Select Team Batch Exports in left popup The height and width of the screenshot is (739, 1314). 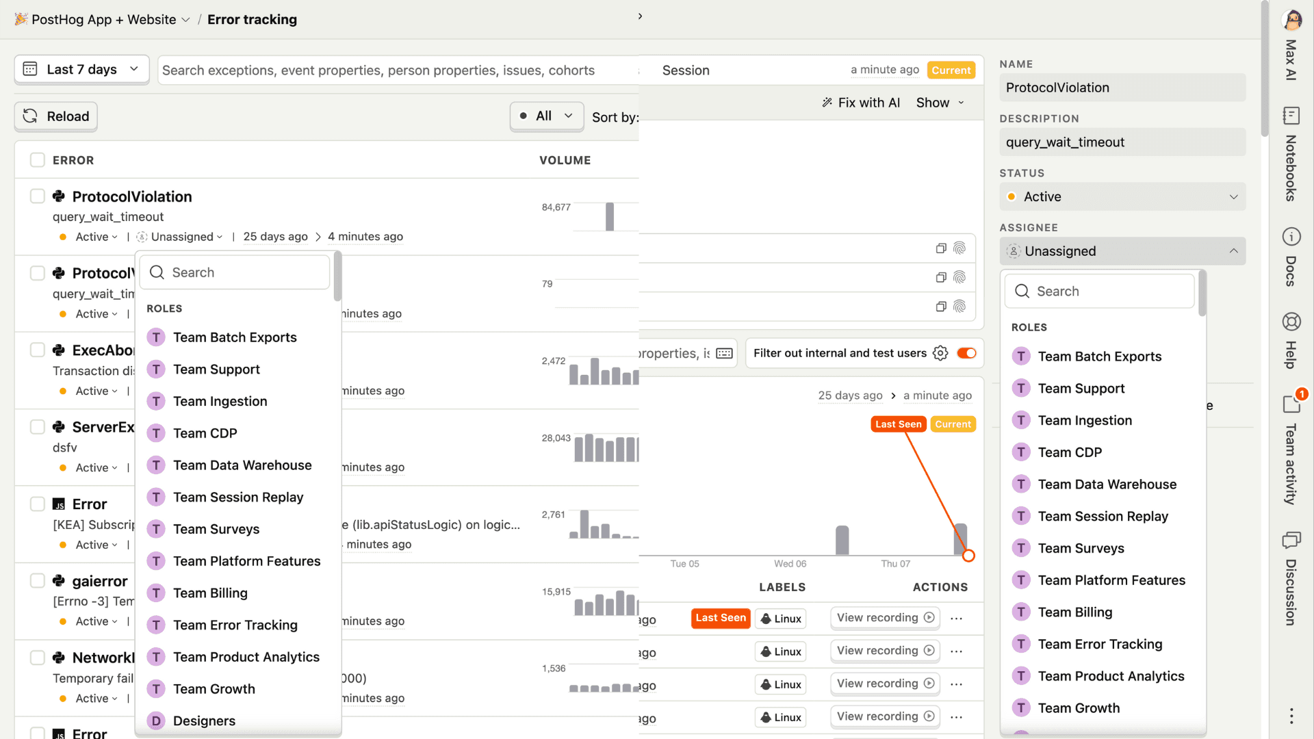[x=235, y=337]
